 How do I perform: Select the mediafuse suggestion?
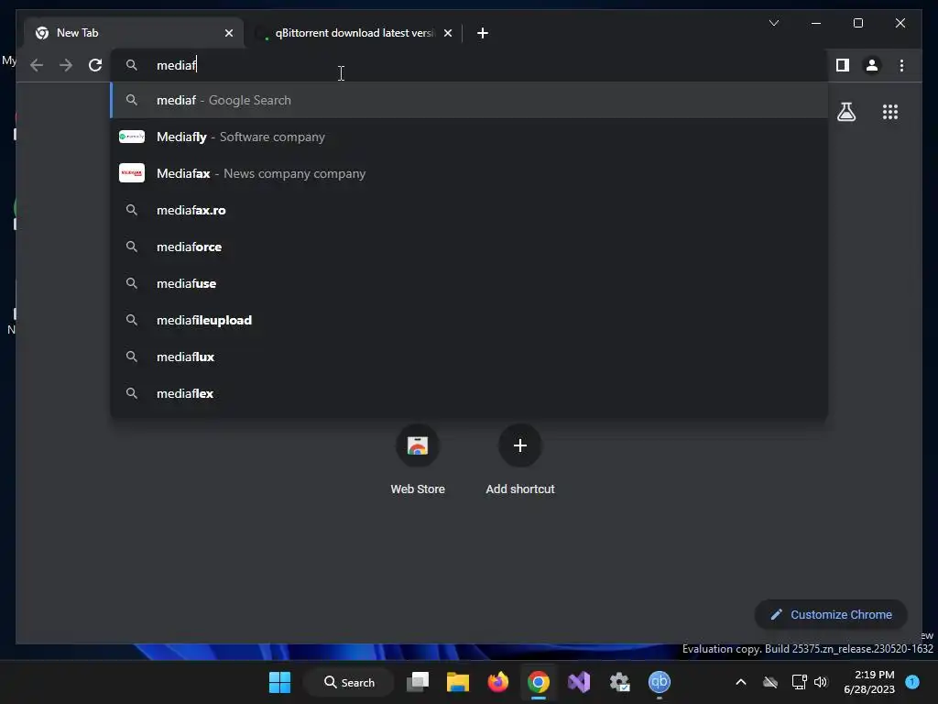click(x=470, y=283)
